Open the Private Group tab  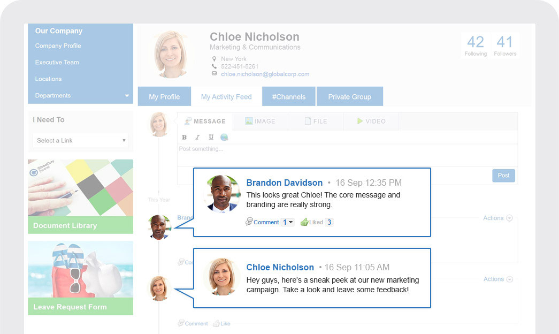350,96
